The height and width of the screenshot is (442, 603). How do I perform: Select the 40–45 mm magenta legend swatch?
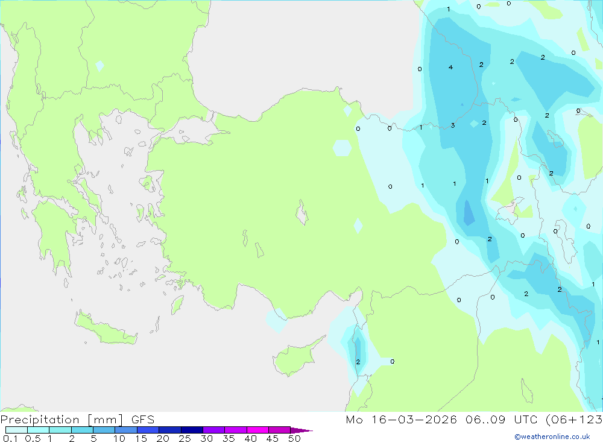tap(257, 430)
